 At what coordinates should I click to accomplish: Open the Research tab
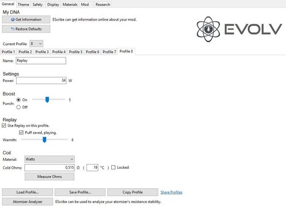coord(103,5)
